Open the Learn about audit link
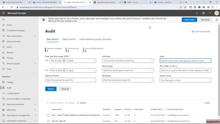Image resolution: width=220 pixels, height=124 pixels. [201, 31]
